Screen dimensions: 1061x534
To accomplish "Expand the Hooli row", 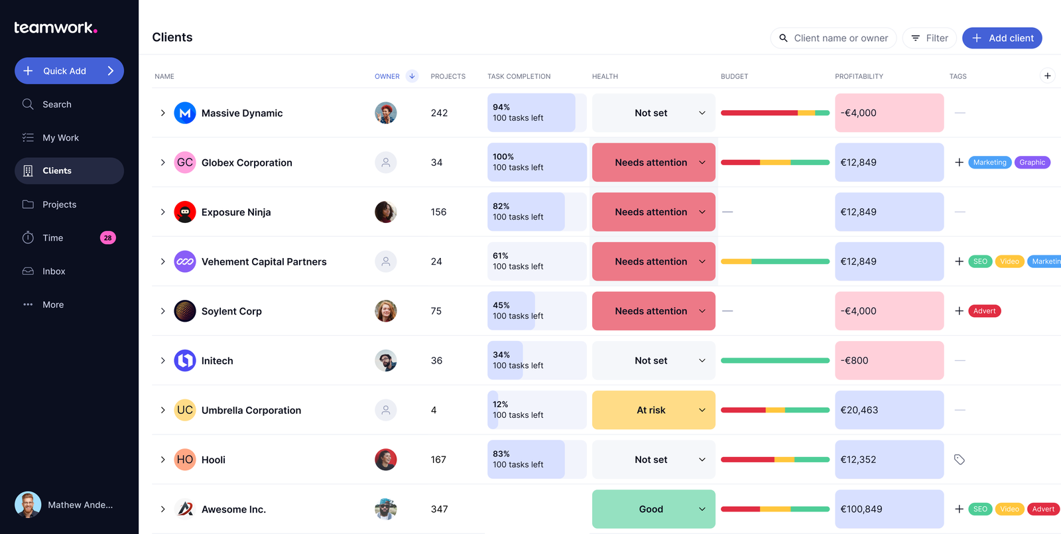I will (x=163, y=460).
